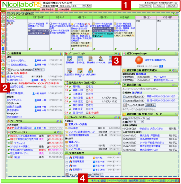This screenshot has height=184, width=181.
Task: Open 未決裁書類(1) workflow link
Action: 14,117
